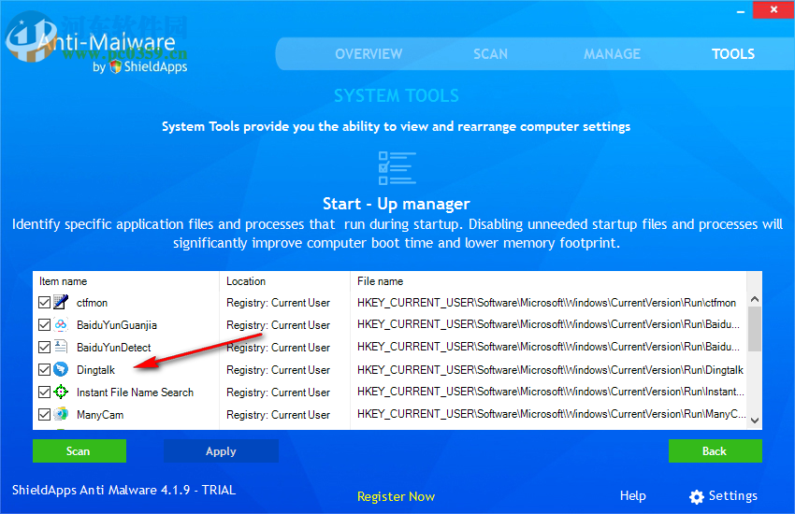
Task: Uncheck the ctfmon startup item
Action: point(44,302)
